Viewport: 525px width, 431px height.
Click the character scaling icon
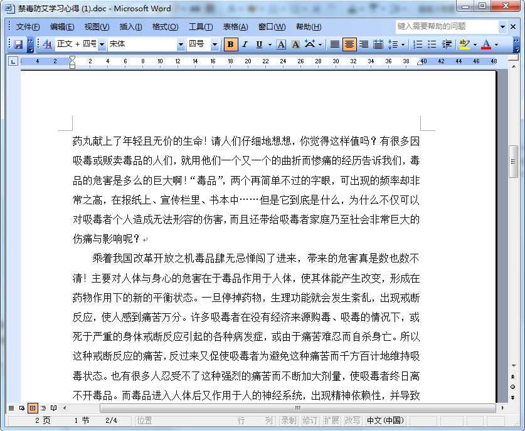click(x=310, y=44)
